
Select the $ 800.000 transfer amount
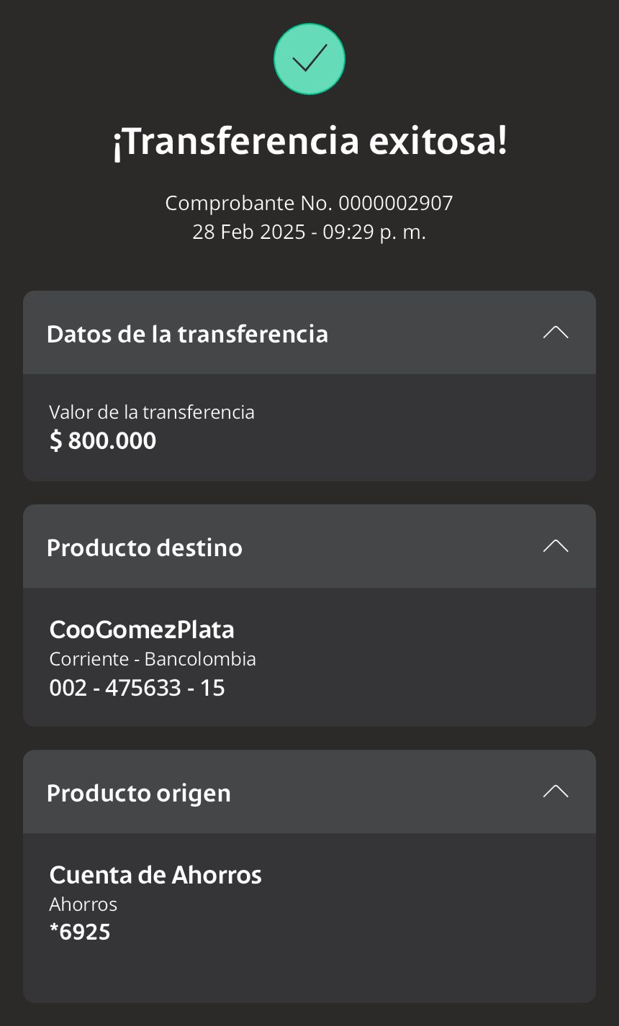[x=103, y=440]
